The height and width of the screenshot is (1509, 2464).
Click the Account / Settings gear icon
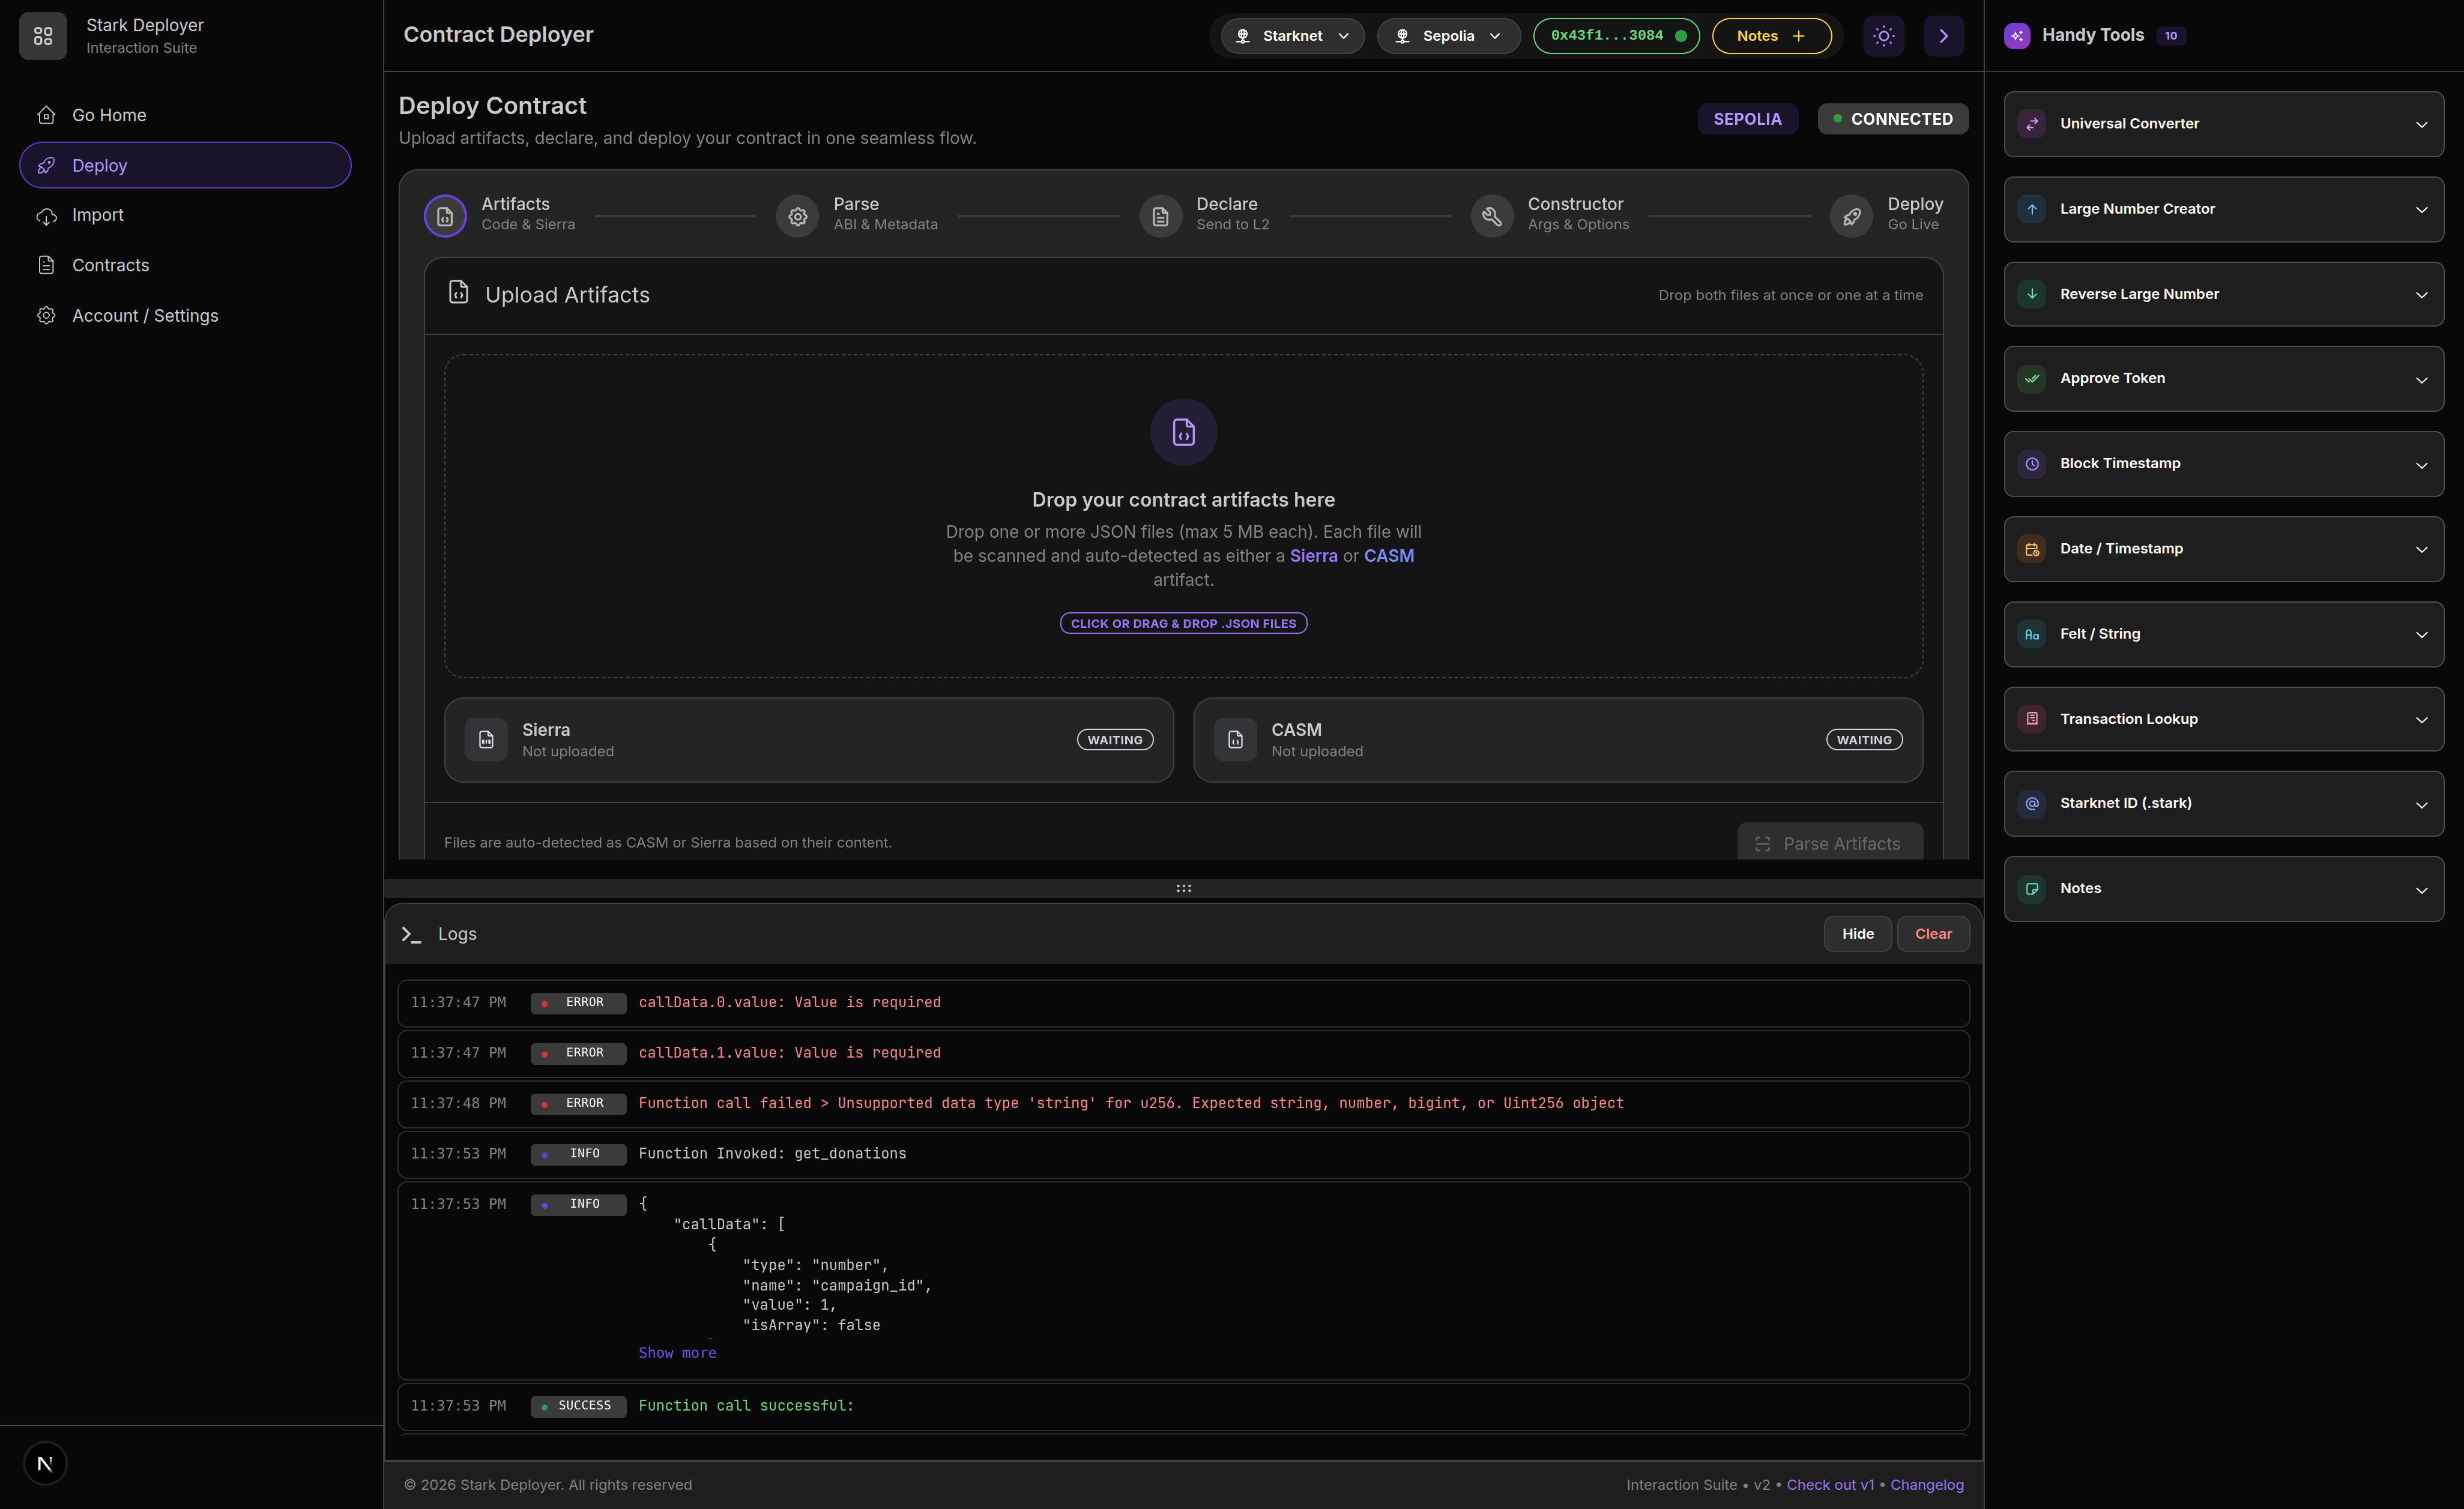46,315
